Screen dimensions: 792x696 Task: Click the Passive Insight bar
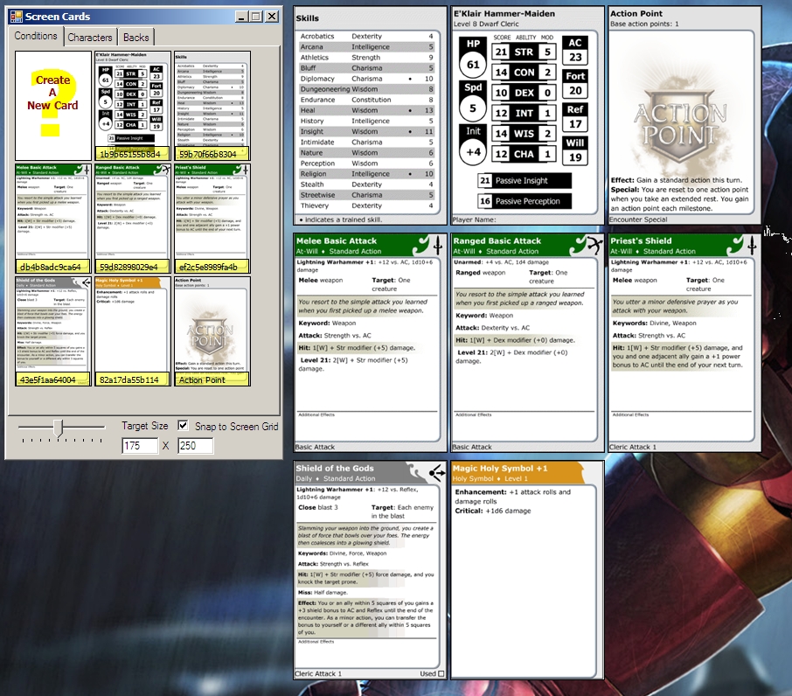tap(525, 180)
